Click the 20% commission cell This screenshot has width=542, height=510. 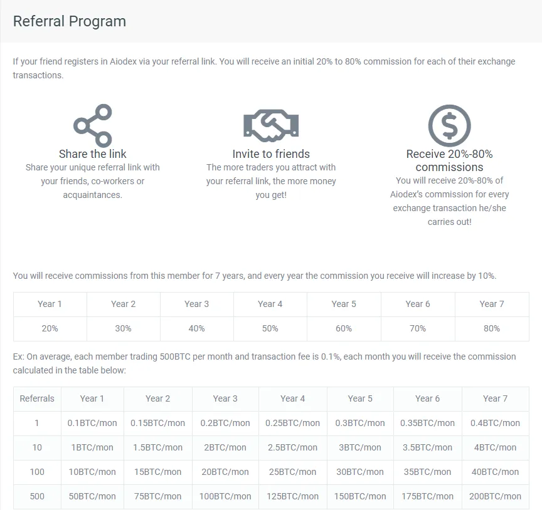(50, 328)
